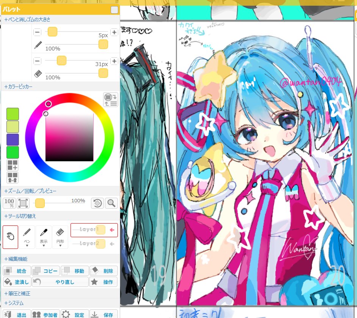Reset canvas rotation icon
This screenshot has height=318, width=357.
[x=98, y=203]
